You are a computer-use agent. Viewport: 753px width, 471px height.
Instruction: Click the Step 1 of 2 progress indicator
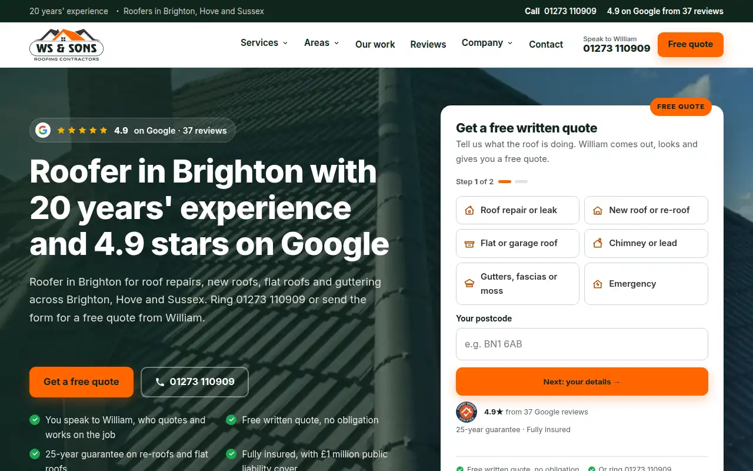[492, 181]
